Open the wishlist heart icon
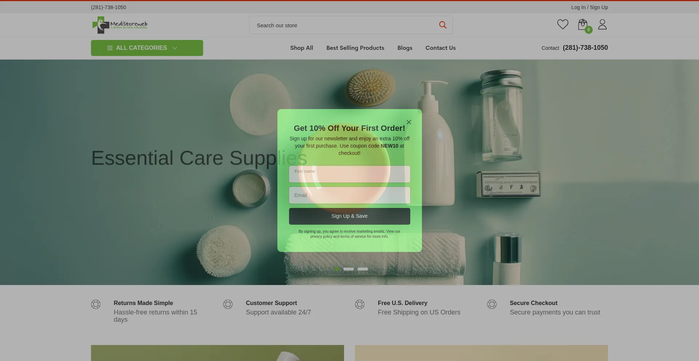 click(562, 24)
